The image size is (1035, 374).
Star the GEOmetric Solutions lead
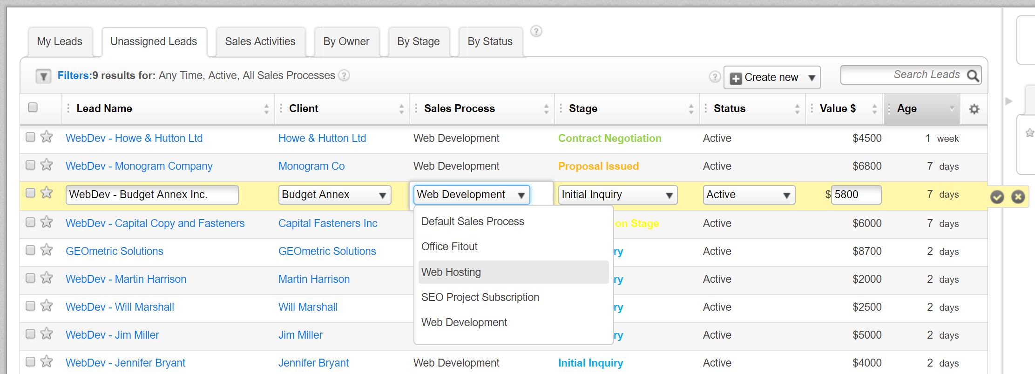pyautogui.click(x=47, y=250)
